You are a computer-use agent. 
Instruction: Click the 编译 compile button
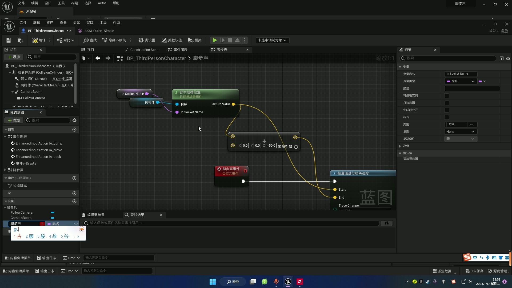39,40
